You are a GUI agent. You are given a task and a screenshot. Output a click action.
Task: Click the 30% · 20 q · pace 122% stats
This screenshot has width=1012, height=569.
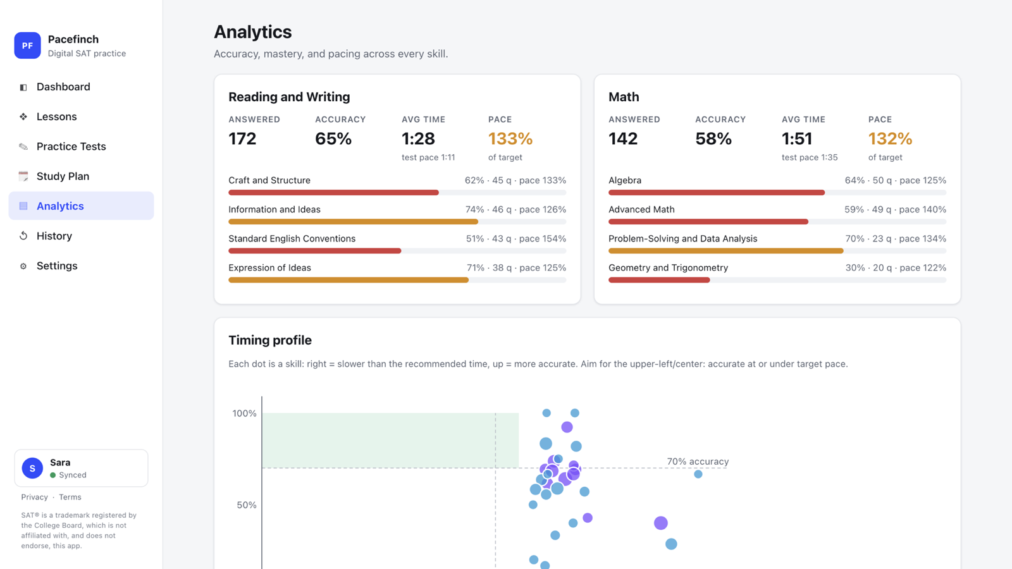pyautogui.click(x=896, y=267)
